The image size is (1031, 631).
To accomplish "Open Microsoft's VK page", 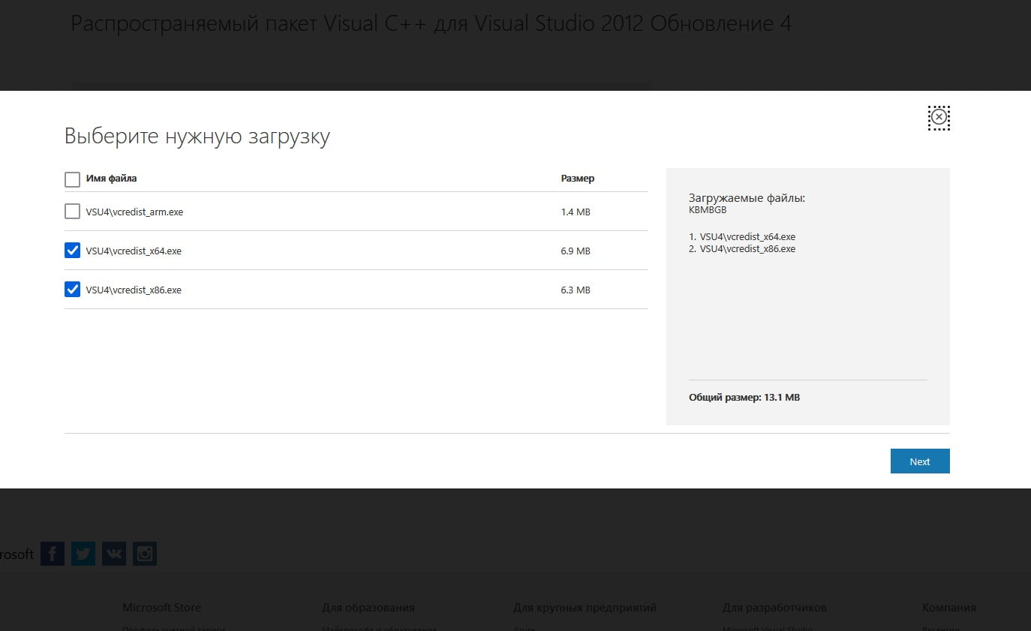I will pyautogui.click(x=114, y=554).
